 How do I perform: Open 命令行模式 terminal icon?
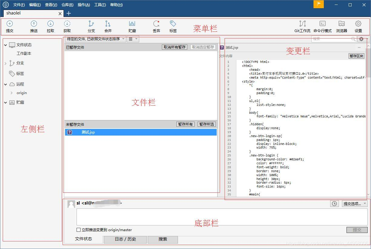[323, 24]
